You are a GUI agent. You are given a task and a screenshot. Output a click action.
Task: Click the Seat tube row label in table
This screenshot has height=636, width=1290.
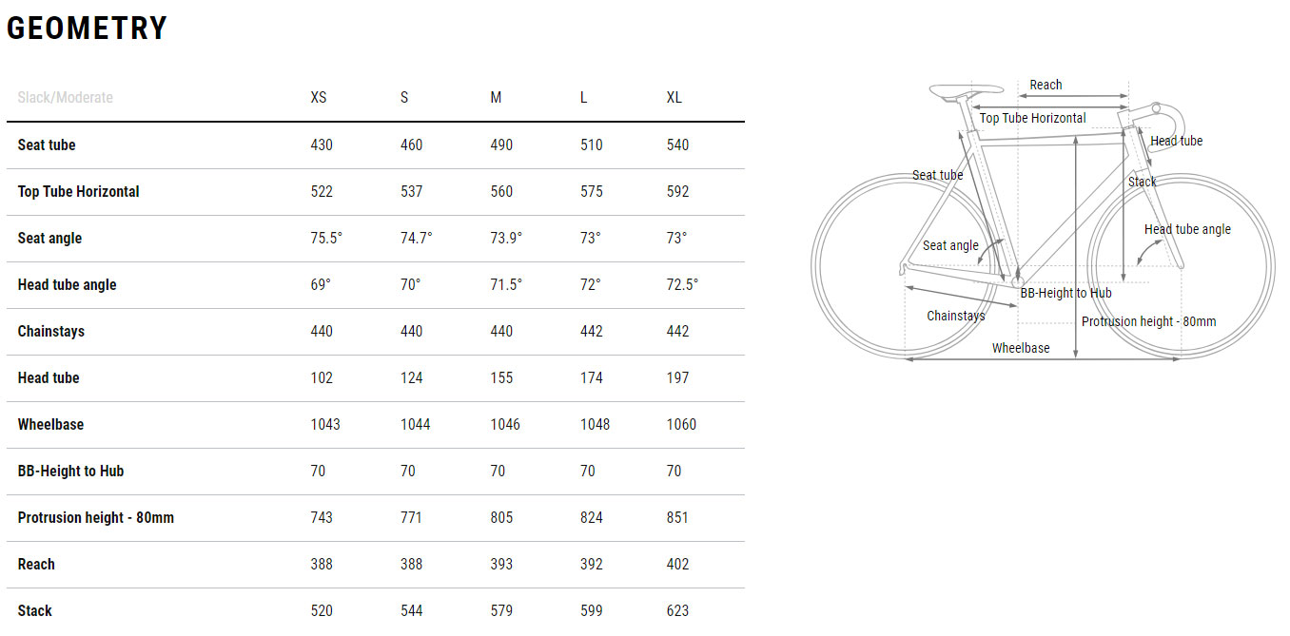[47, 145]
